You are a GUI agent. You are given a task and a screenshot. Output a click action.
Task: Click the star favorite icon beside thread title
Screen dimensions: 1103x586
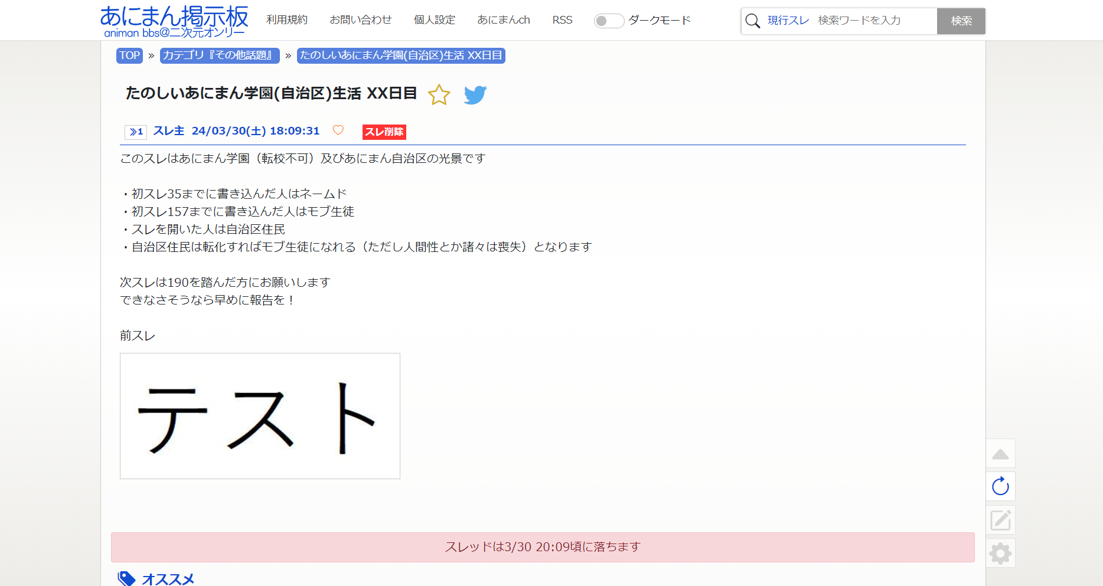439,95
